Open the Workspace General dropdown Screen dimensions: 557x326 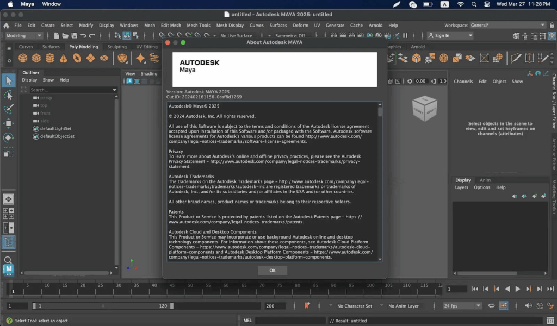click(508, 25)
